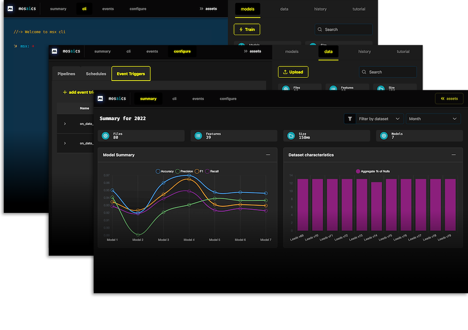The width and height of the screenshot is (468, 330).
Task: Click the Features list icon
Action: tap(198, 136)
